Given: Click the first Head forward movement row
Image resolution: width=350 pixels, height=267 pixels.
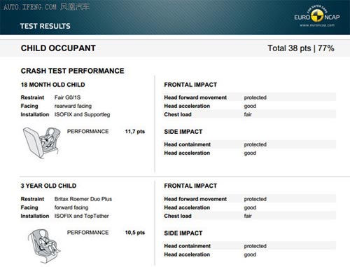Looking at the screenshot, I should coord(249,97).
